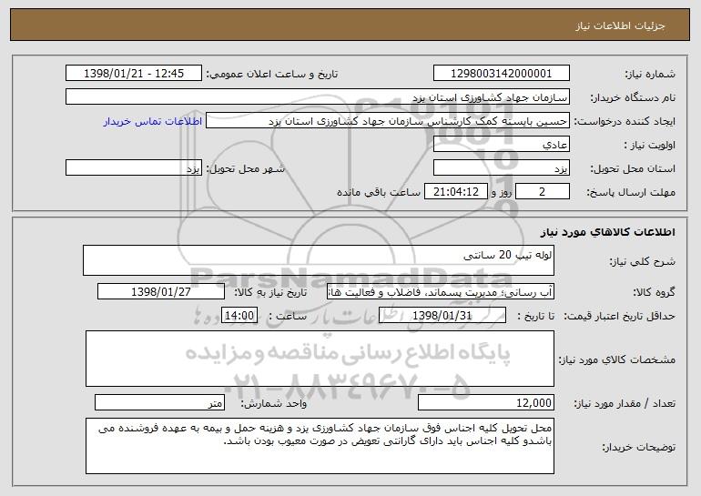Image resolution: width=701 pixels, height=496 pixels.
Task: Click the section heading اطلاعات کالاهای مورد نیاز
Action: (x=607, y=232)
